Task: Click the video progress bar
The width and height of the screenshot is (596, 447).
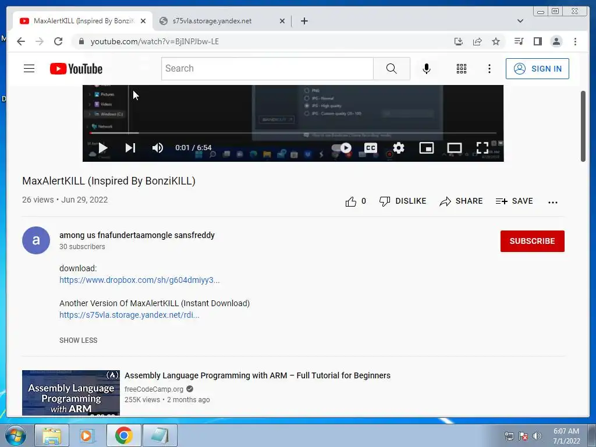Action: point(293,133)
